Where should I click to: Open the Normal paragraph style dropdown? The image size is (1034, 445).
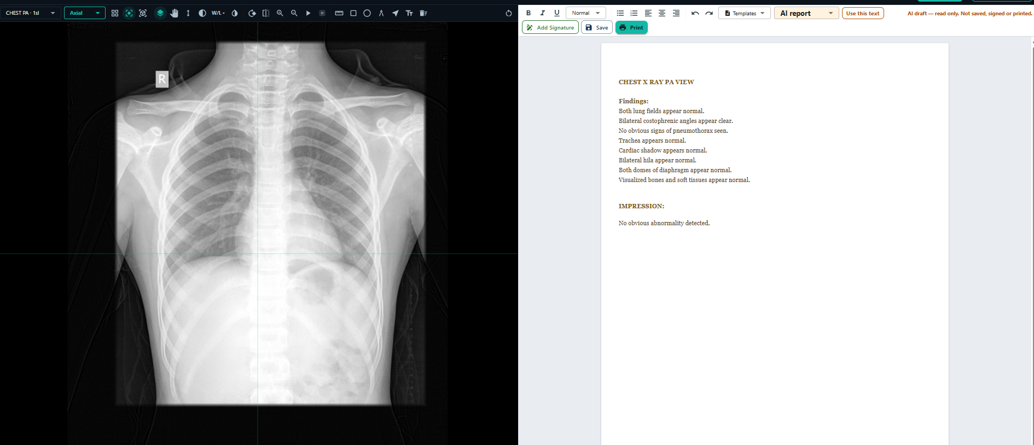click(586, 13)
